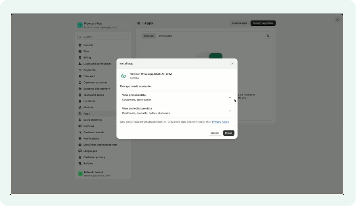The width and height of the screenshot is (356, 206).
Task: Close the Install app dialog
Action: [232, 63]
